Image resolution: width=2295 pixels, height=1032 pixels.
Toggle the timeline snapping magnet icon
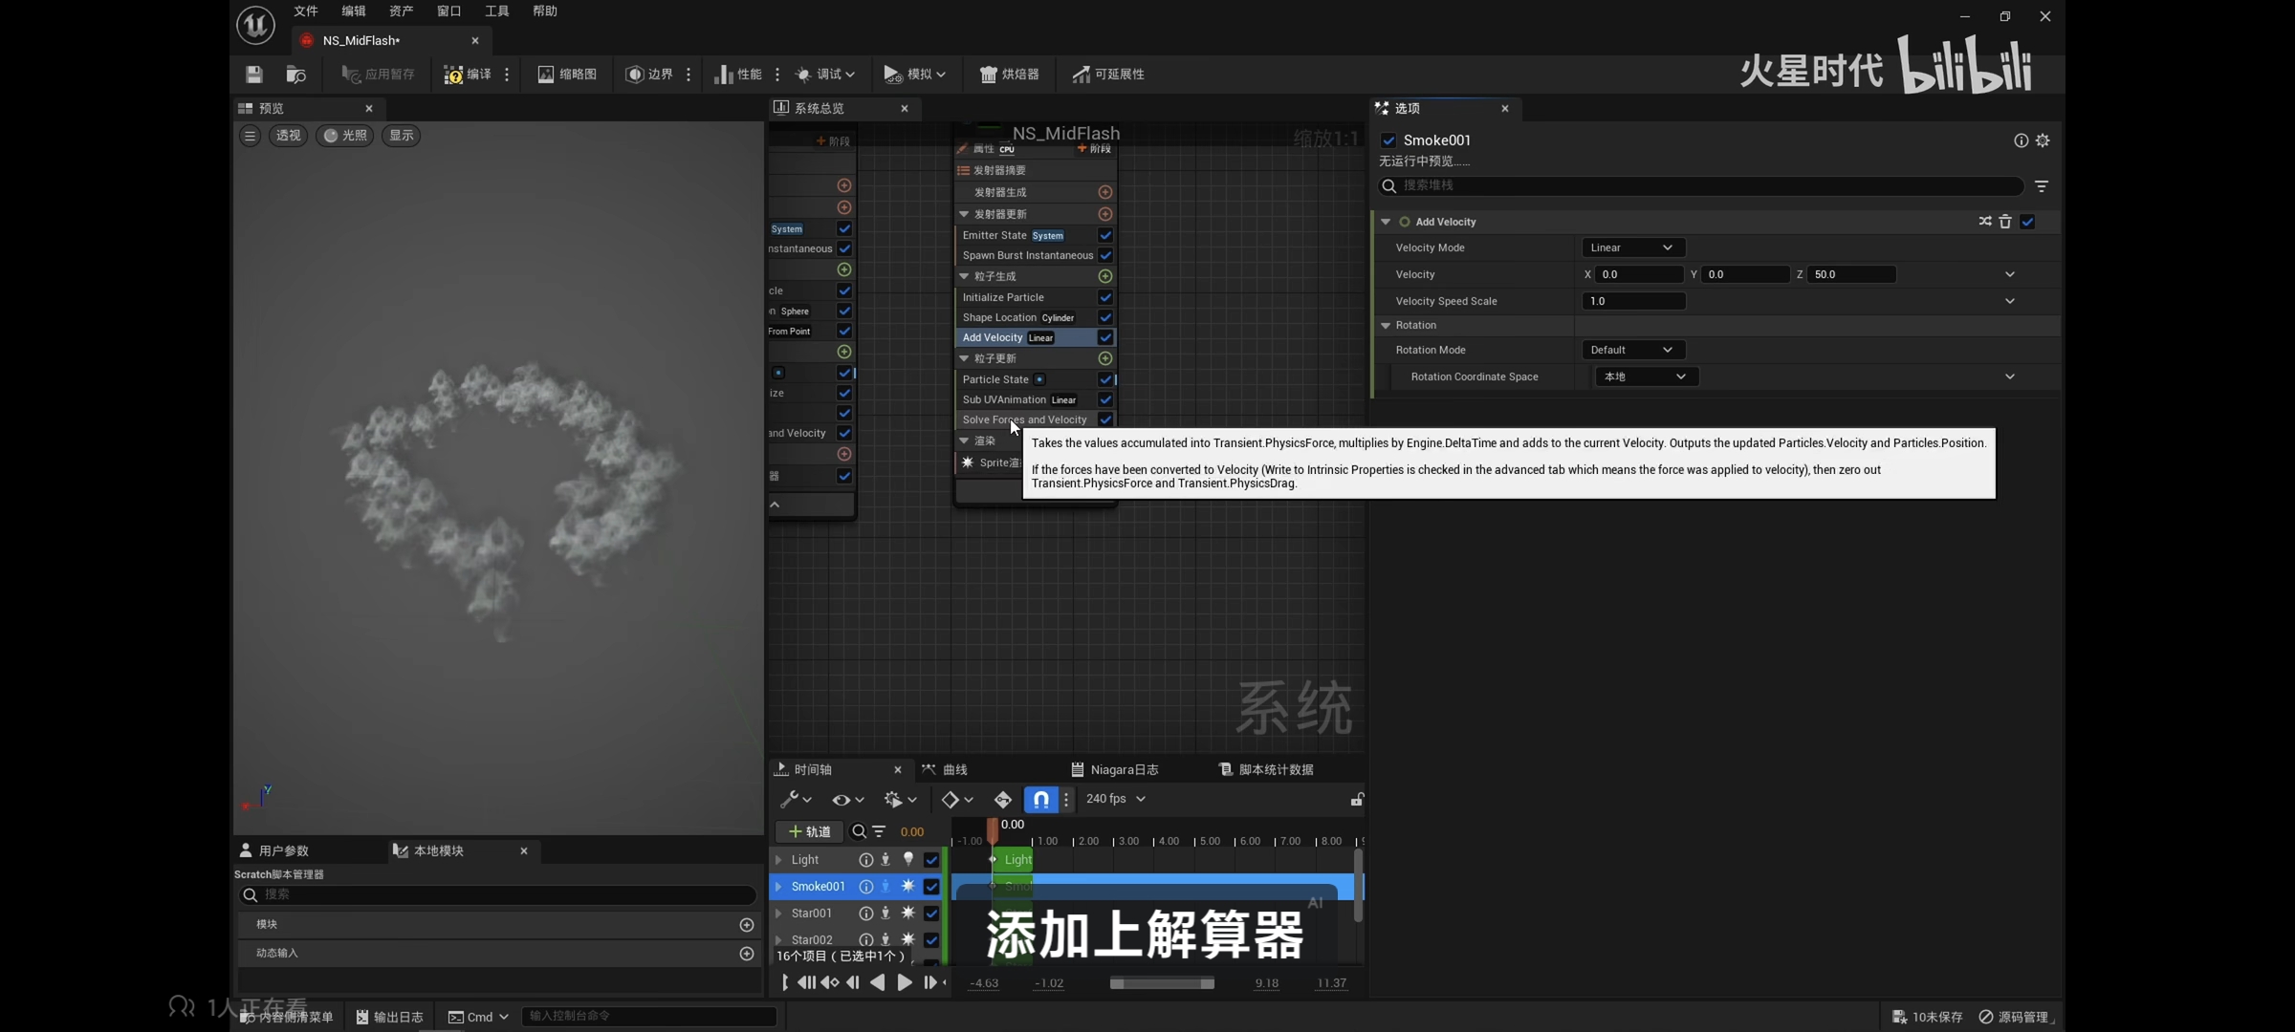[1040, 799]
